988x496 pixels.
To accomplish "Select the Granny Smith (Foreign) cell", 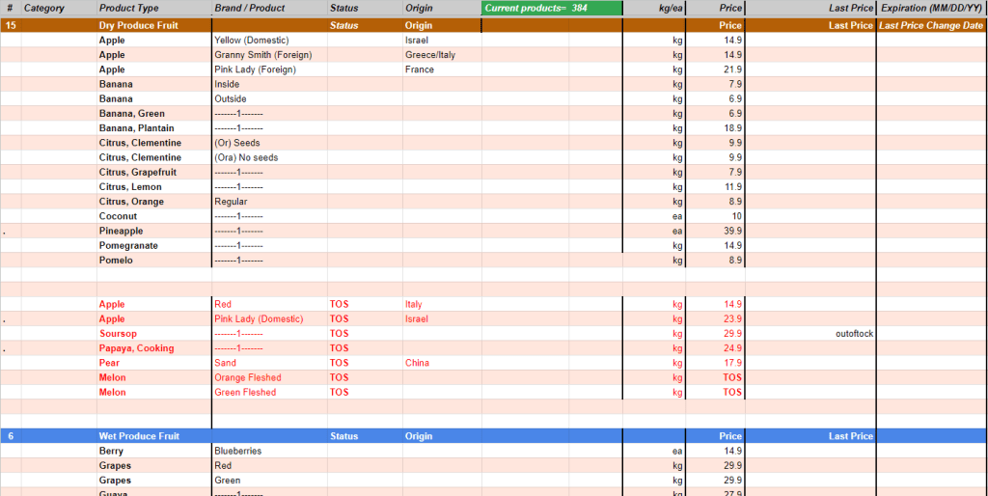I will (262, 55).
